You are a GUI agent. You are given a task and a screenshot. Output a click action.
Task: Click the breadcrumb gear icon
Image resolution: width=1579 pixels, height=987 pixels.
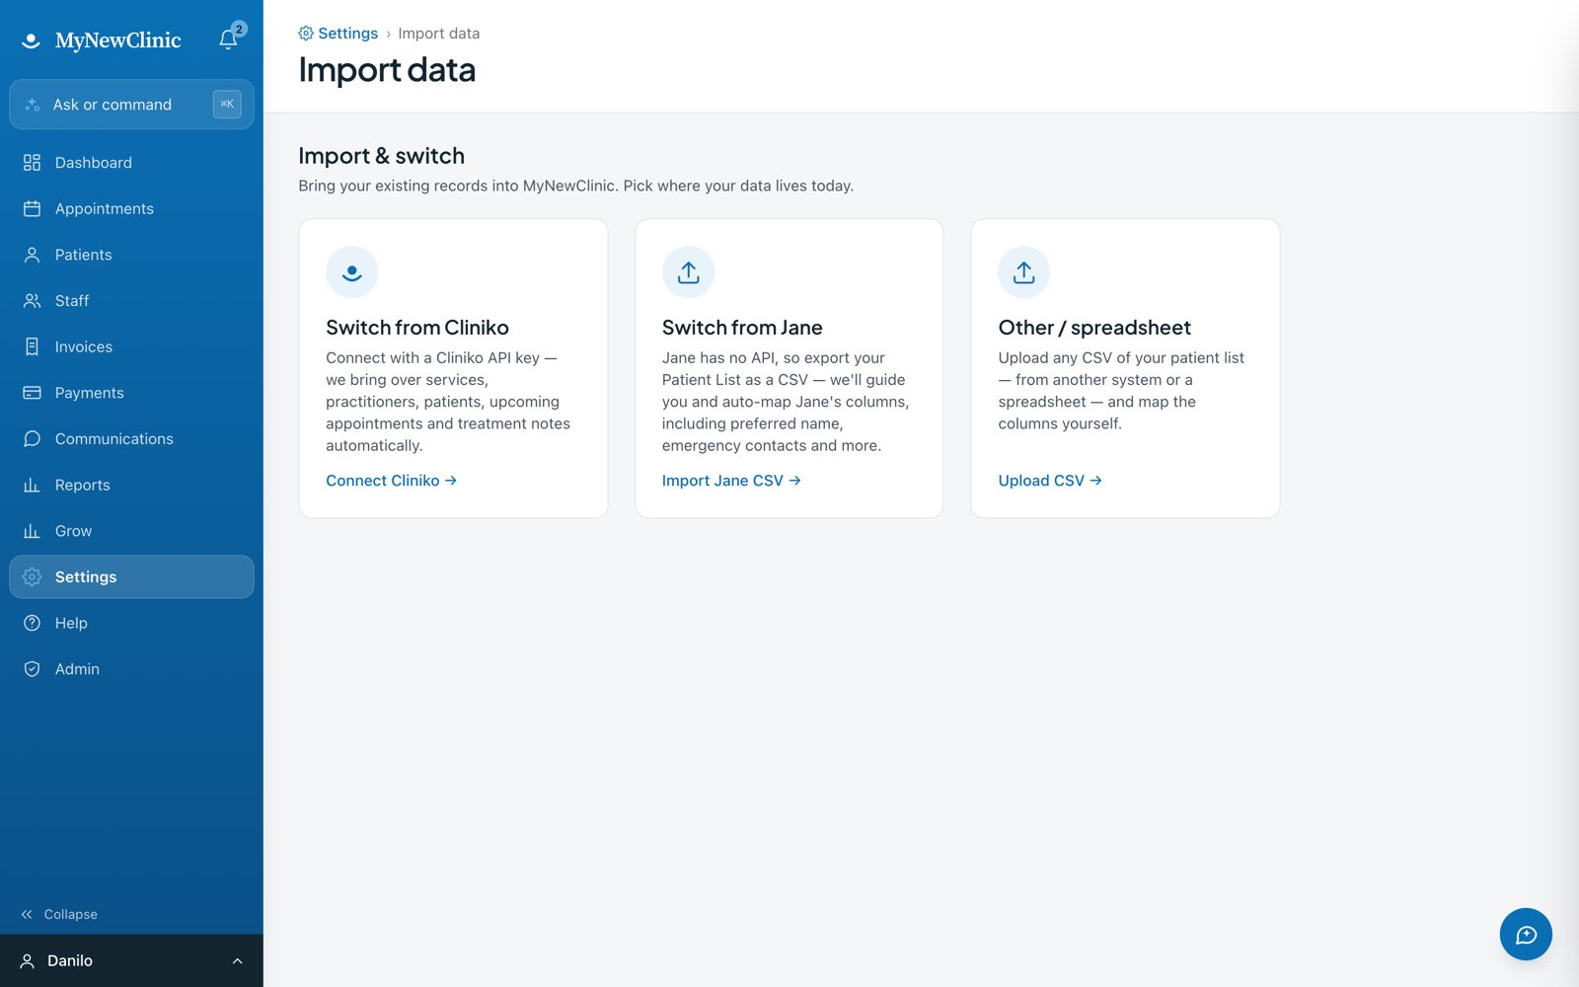pos(306,34)
